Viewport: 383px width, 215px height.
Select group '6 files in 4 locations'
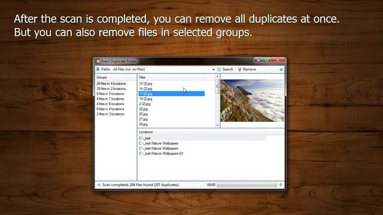tap(110, 109)
